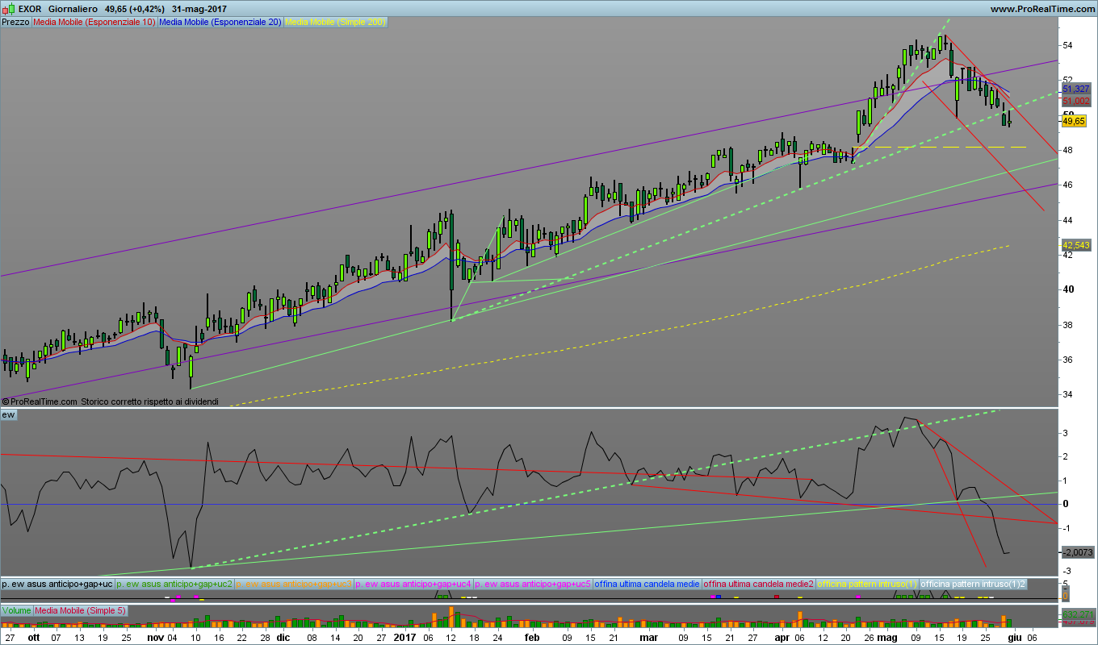Click the 49,65 (+0,42%) price readout

[135, 9]
